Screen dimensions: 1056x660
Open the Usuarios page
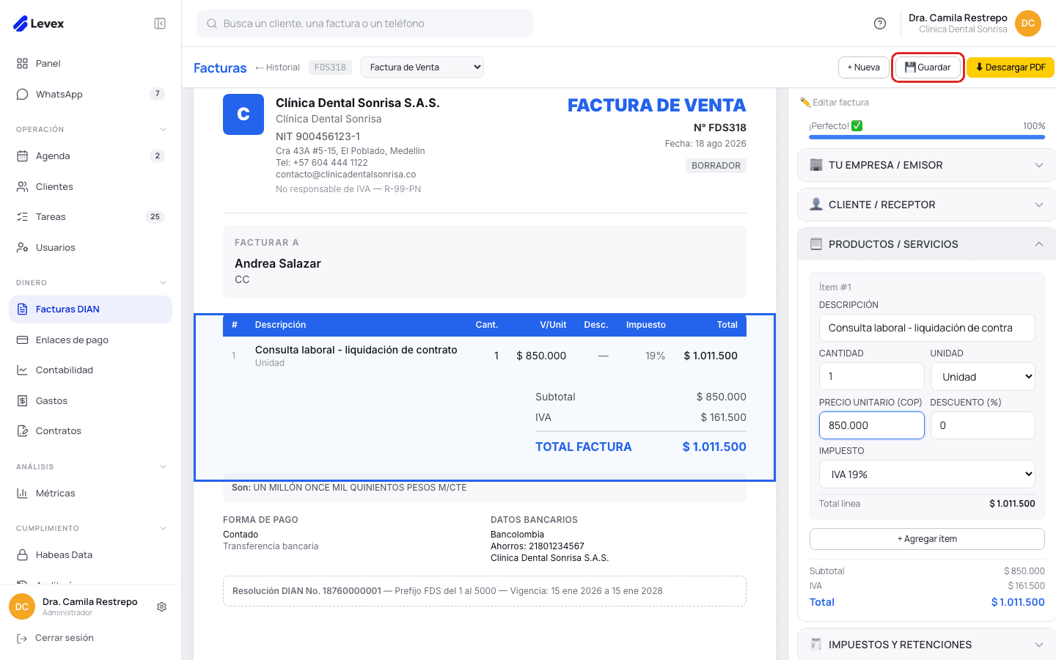coord(91,248)
